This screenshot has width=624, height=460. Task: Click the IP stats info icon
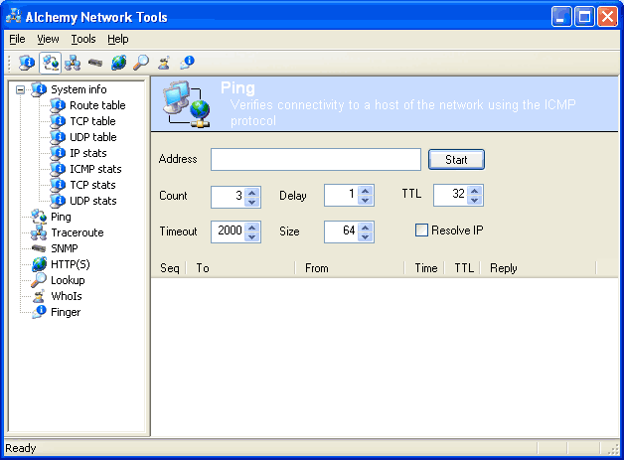tap(58, 153)
